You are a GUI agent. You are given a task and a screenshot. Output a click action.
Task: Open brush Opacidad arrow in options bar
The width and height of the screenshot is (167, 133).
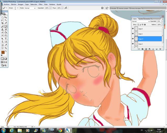click(x=50, y=8)
